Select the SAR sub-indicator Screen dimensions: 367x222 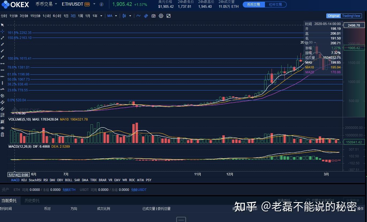coord(77,180)
